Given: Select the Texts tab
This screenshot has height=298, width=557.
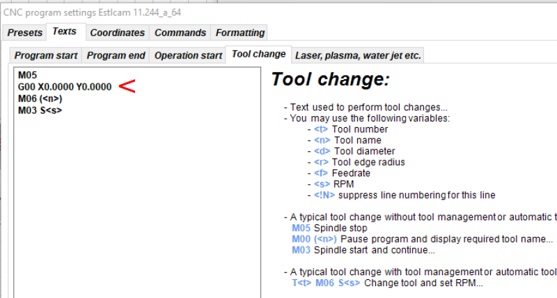Looking at the screenshot, I should [x=65, y=31].
